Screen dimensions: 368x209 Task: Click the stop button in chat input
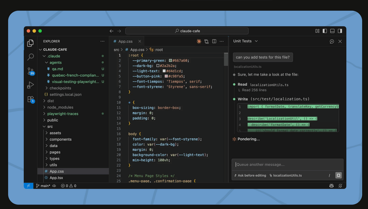(338, 175)
